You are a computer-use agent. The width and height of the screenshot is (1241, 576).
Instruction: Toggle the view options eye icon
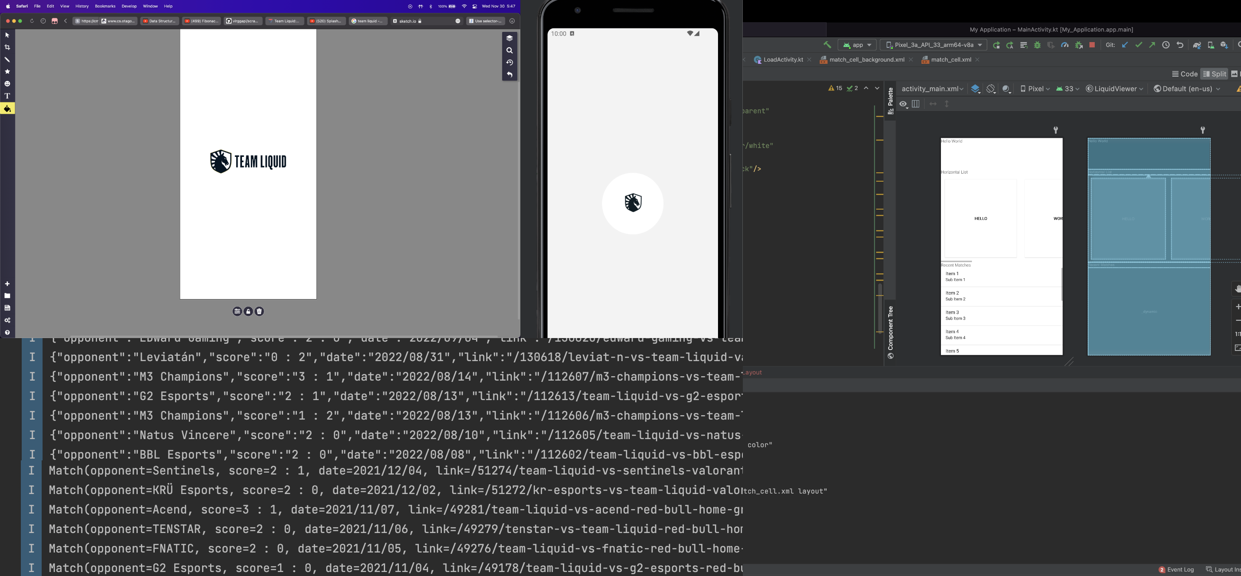pos(903,104)
